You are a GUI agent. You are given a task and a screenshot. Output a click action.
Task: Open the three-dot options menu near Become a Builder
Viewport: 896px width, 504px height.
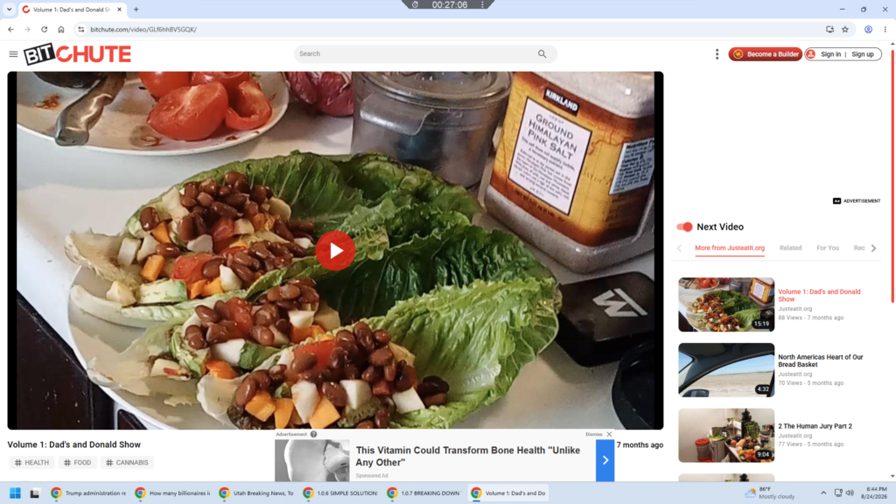(717, 54)
